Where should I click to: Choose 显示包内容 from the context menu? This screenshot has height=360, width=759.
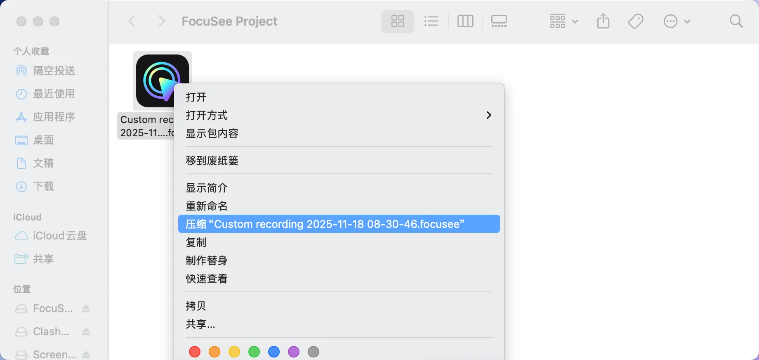339,133
